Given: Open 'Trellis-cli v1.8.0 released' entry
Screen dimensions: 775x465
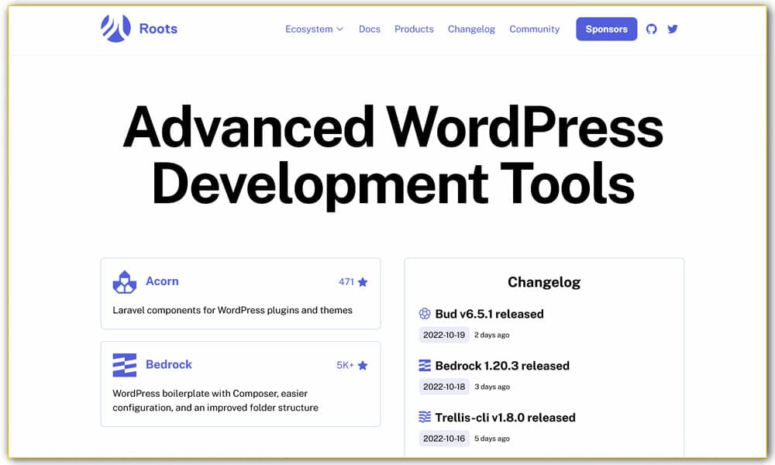Looking at the screenshot, I should tap(505, 418).
